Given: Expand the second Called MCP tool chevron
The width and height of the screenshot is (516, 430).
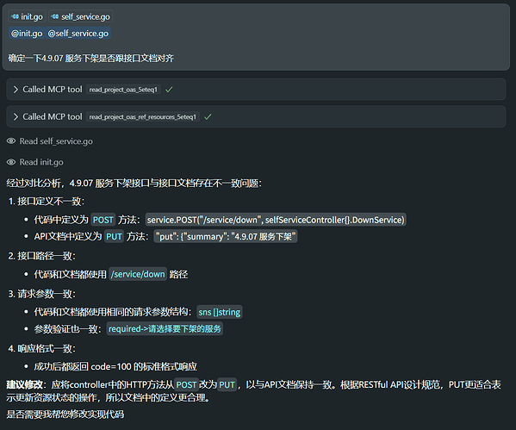Looking at the screenshot, I should pyautogui.click(x=16, y=116).
